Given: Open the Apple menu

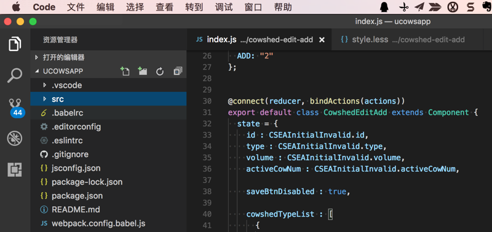Looking at the screenshot, I should [x=16, y=7].
